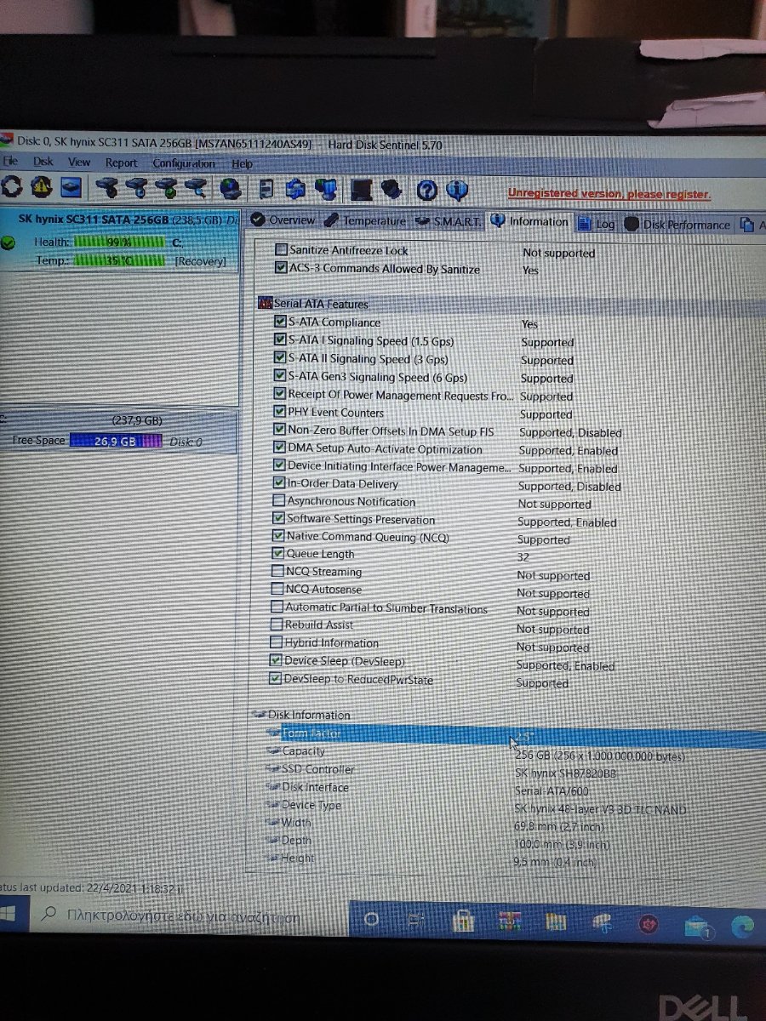Open the Mail app on the taskbar
766x1021 pixels.
[698, 927]
